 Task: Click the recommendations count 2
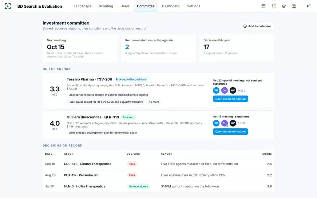pyautogui.click(x=127, y=47)
